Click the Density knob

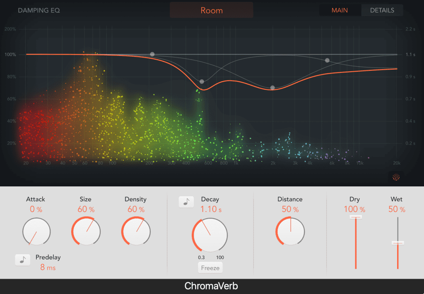(136, 231)
